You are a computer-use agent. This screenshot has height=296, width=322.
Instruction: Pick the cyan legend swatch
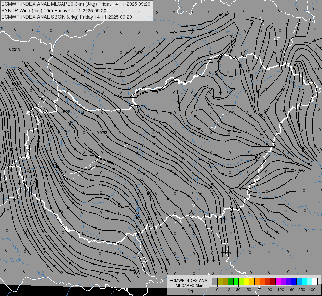point(305,281)
